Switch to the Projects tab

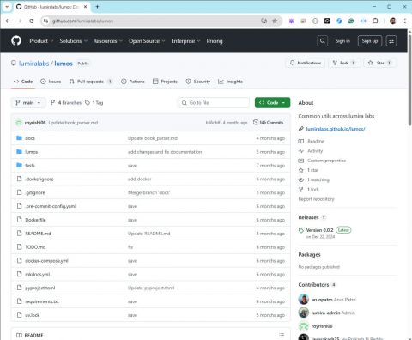click(165, 82)
